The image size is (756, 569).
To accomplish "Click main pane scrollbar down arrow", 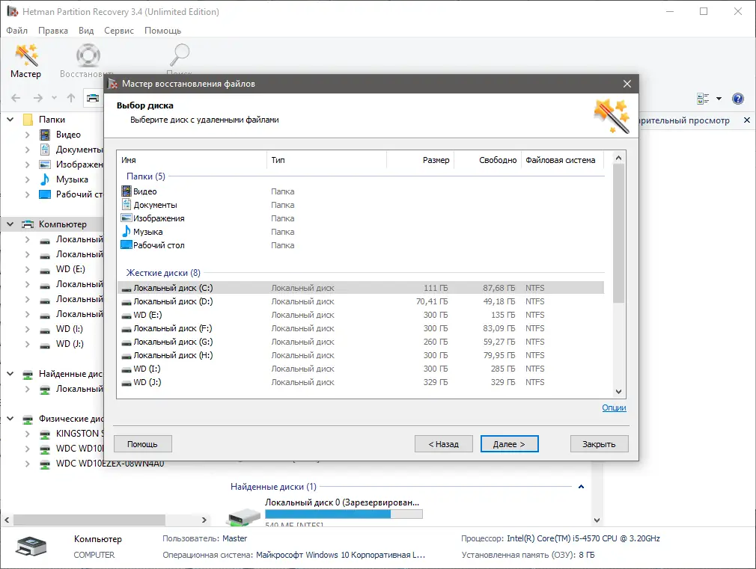I will (597, 520).
